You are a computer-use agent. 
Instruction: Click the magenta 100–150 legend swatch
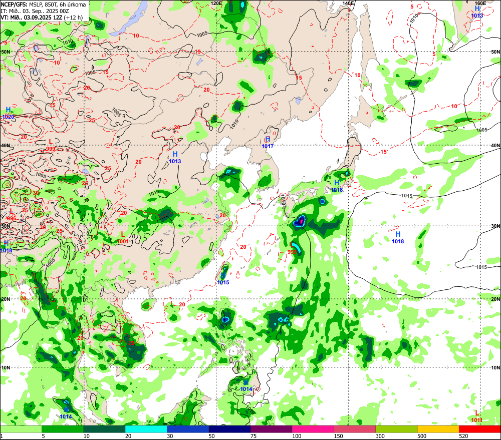click(313, 429)
